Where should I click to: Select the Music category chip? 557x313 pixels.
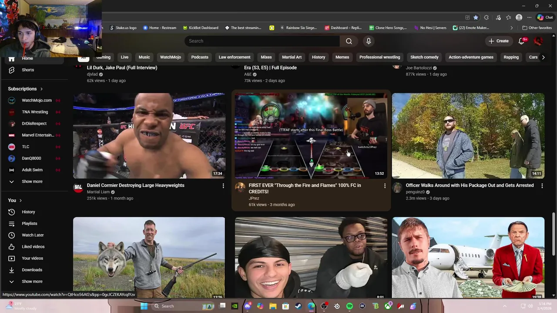click(x=144, y=57)
